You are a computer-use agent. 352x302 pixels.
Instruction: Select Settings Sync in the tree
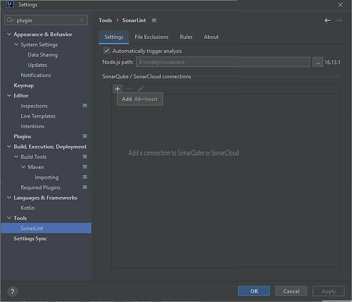click(30, 239)
